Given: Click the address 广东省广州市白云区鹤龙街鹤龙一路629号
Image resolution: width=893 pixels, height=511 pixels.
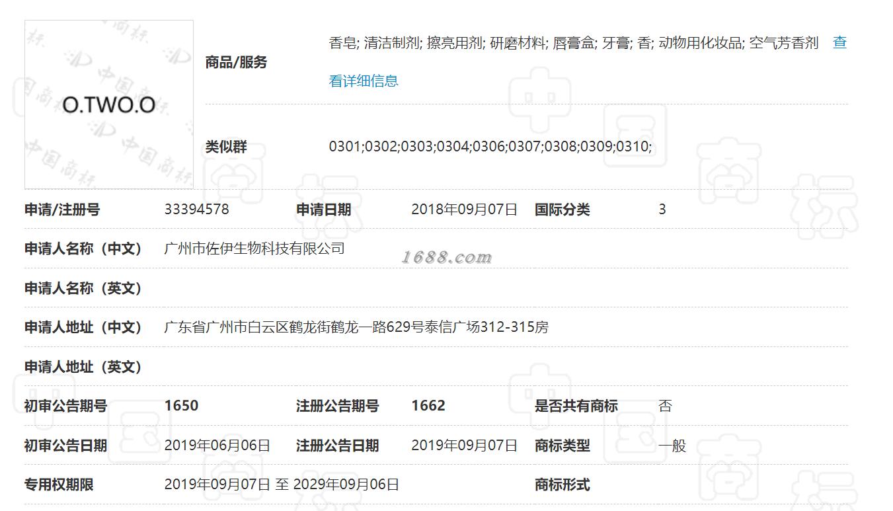Looking at the screenshot, I should pos(356,327).
